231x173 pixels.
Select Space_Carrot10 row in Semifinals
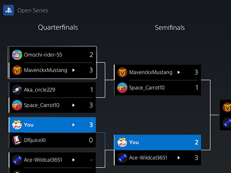[x=157, y=88]
